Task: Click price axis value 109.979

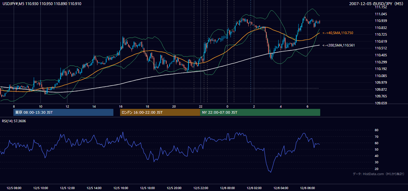Action: click(x=381, y=82)
